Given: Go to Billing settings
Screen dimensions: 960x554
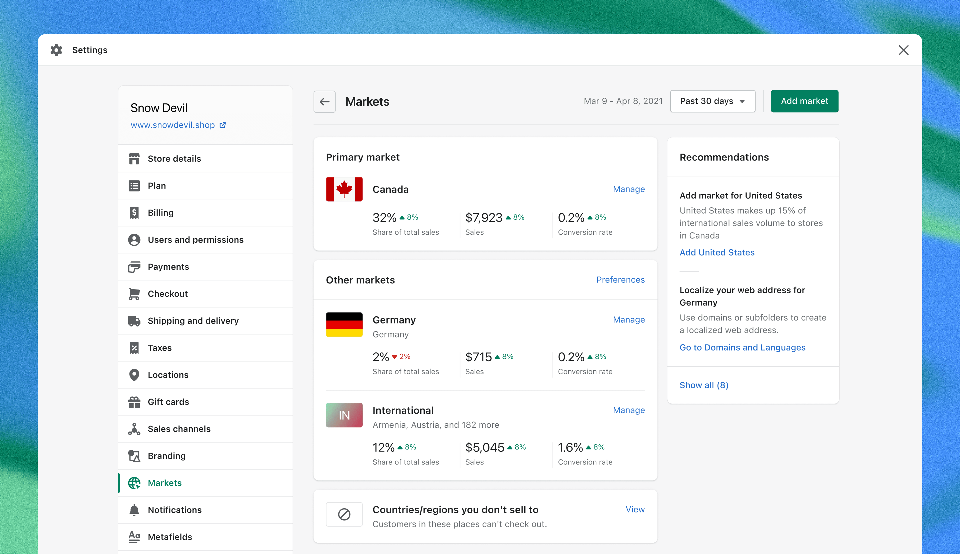Looking at the screenshot, I should click(x=205, y=213).
